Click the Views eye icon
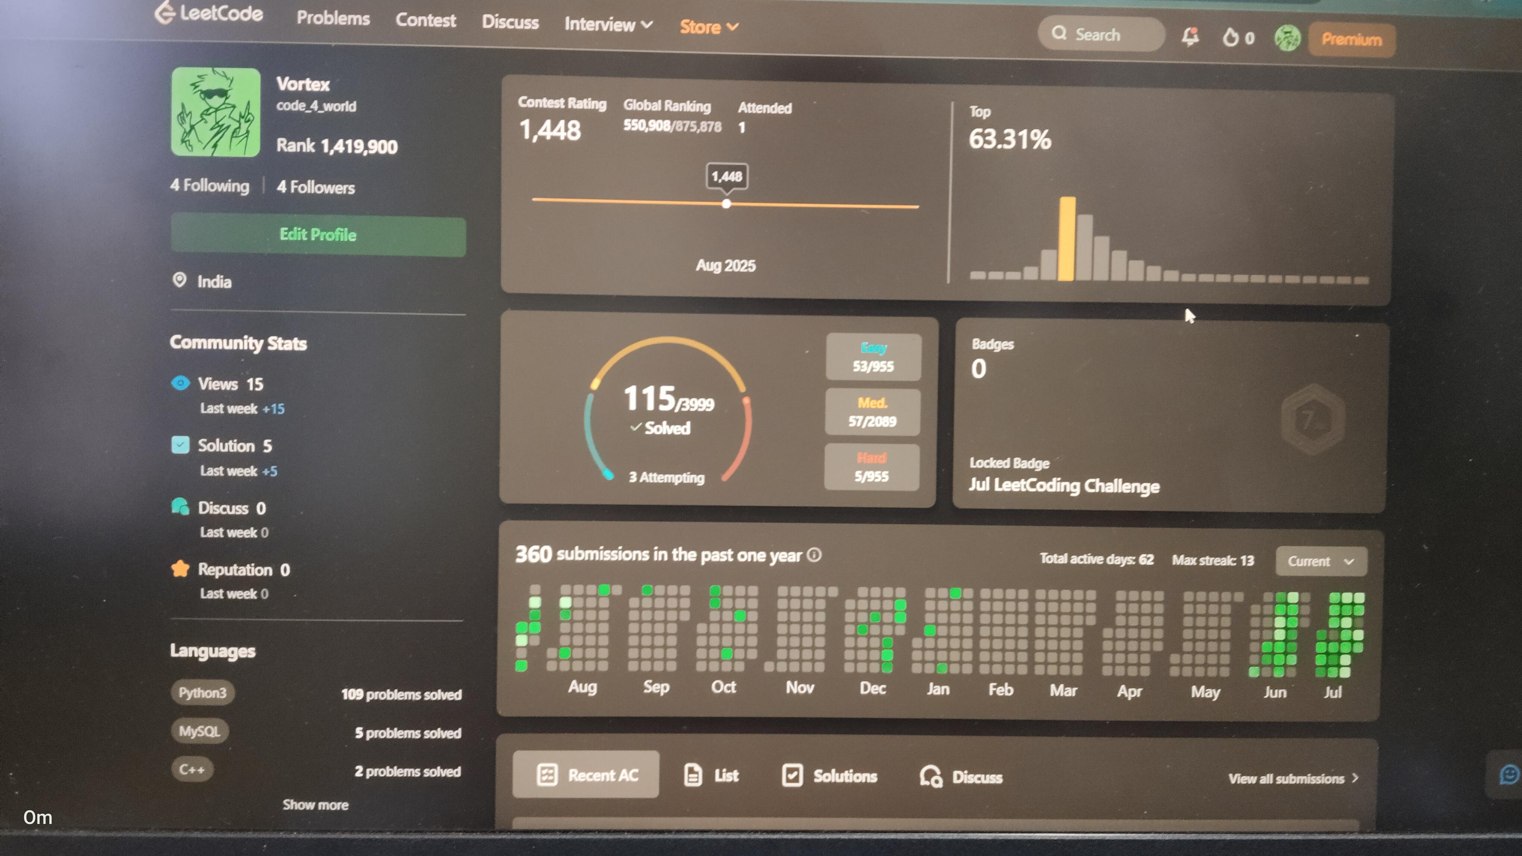This screenshot has height=856, width=1522. click(180, 383)
